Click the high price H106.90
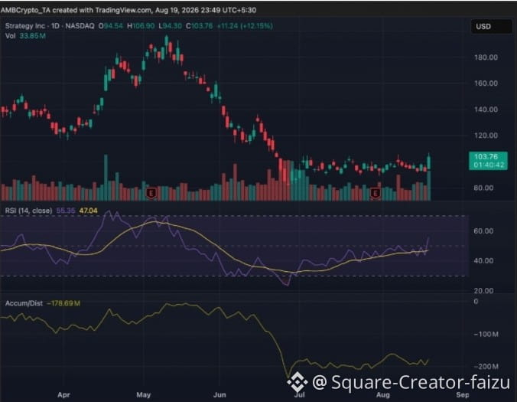The height and width of the screenshot is (402, 517). [x=141, y=26]
